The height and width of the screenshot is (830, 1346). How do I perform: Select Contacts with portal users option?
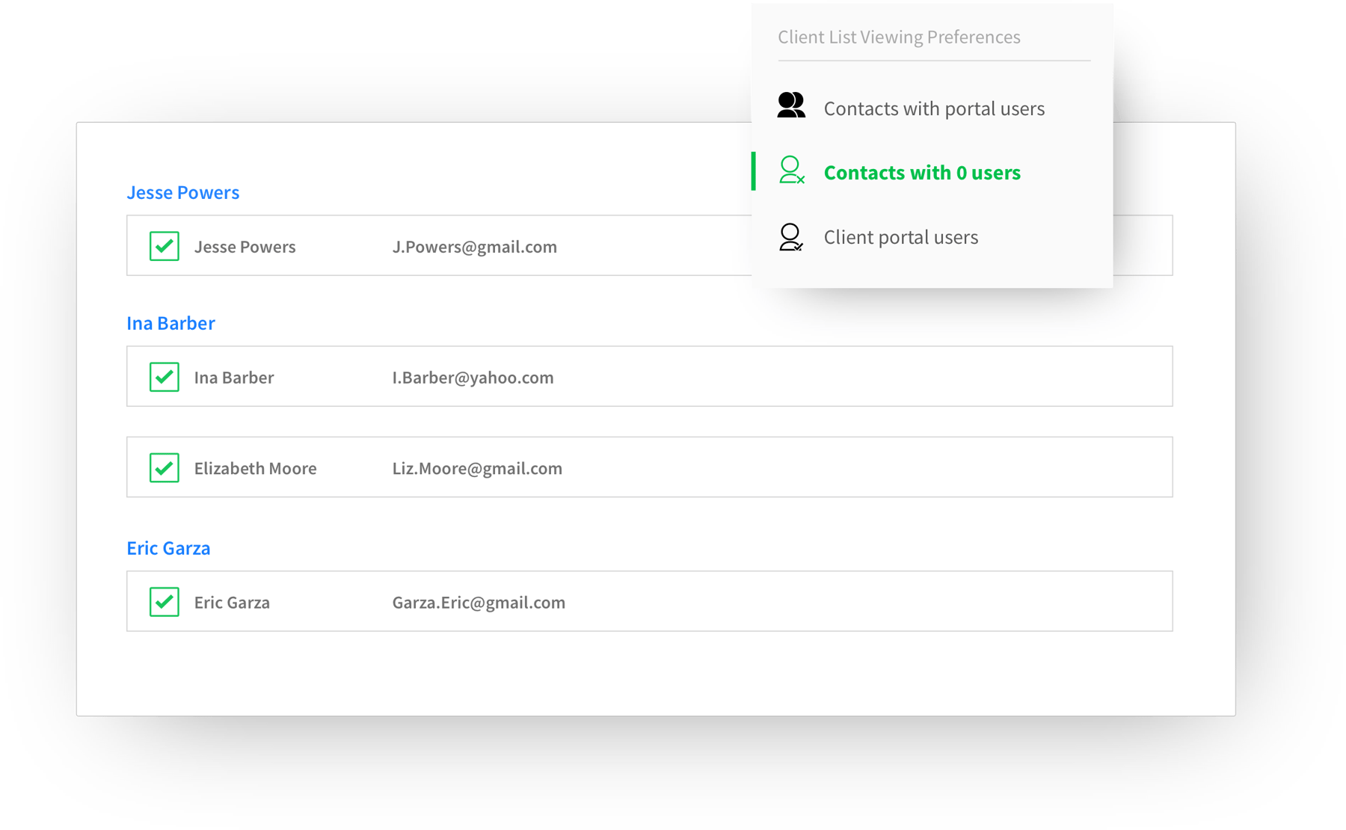[x=934, y=108]
